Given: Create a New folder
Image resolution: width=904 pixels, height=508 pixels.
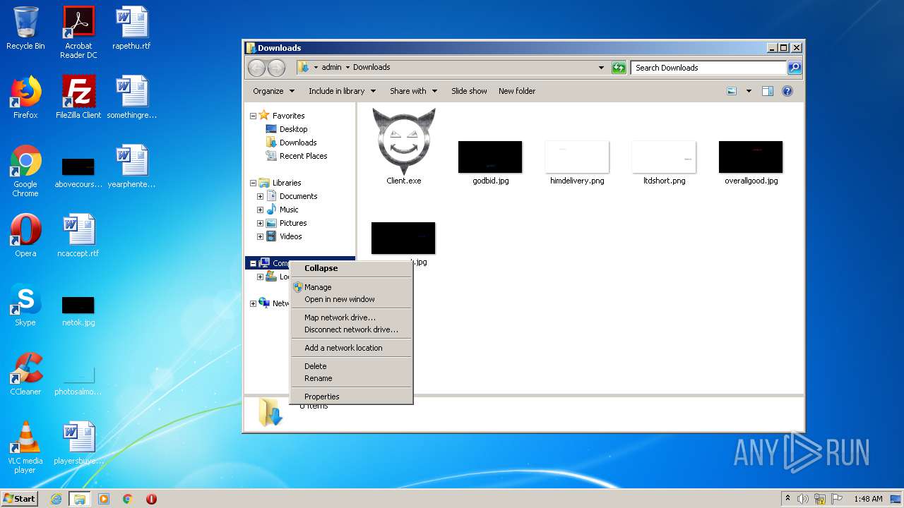Looking at the screenshot, I should click(517, 91).
